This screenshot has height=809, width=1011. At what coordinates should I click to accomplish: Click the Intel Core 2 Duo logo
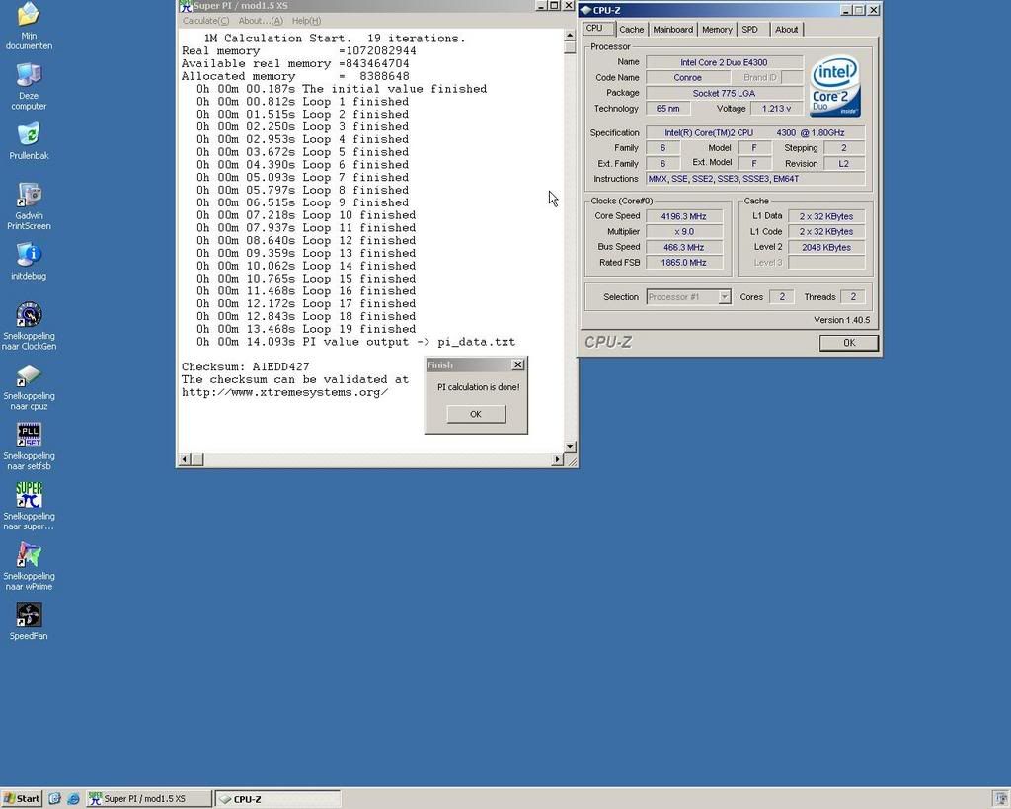click(835, 87)
